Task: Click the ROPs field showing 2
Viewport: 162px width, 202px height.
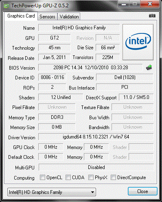Action: [53, 87]
